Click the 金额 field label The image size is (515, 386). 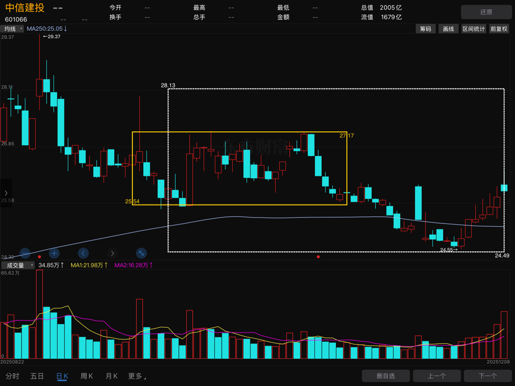(283, 17)
